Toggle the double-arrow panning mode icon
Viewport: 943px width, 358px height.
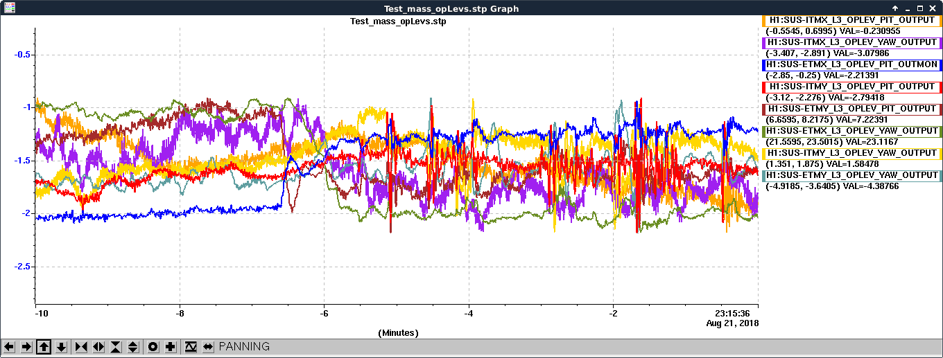tap(208, 346)
